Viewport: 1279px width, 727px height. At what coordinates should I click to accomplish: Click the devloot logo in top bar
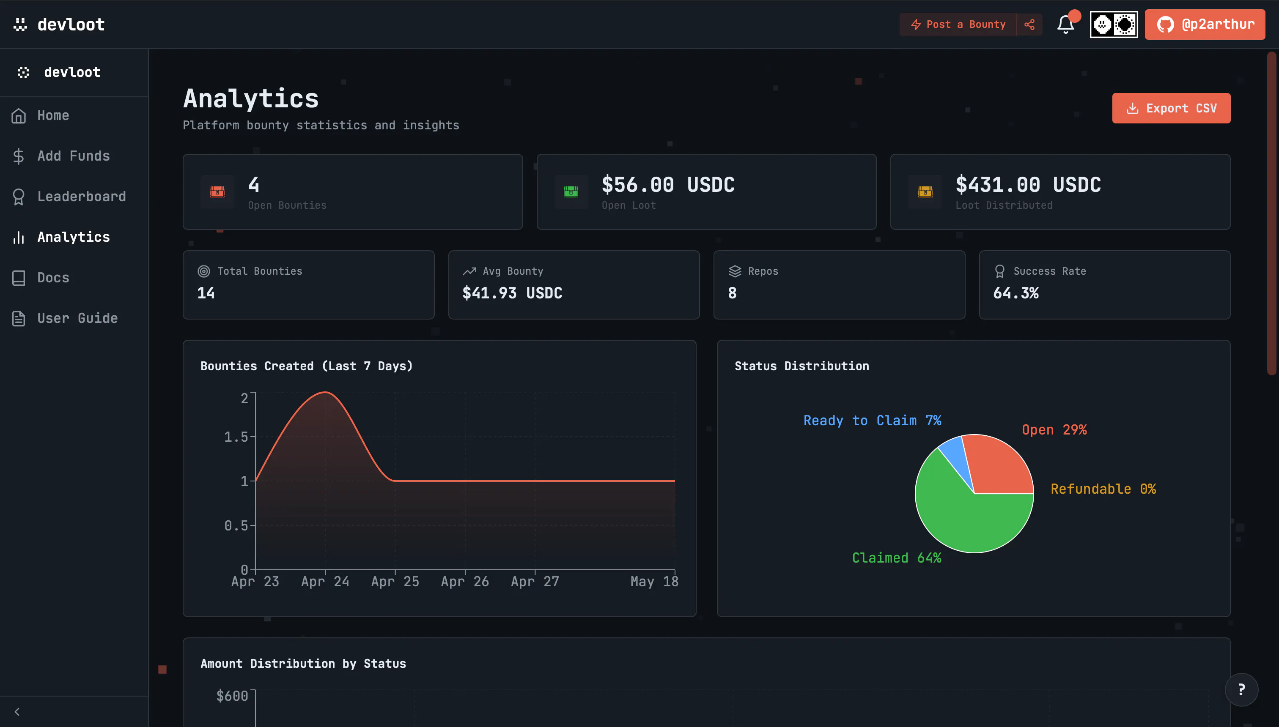pyautogui.click(x=59, y=25)
